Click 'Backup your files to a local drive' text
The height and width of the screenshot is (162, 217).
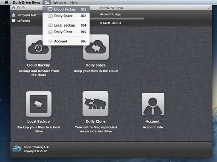39,129
